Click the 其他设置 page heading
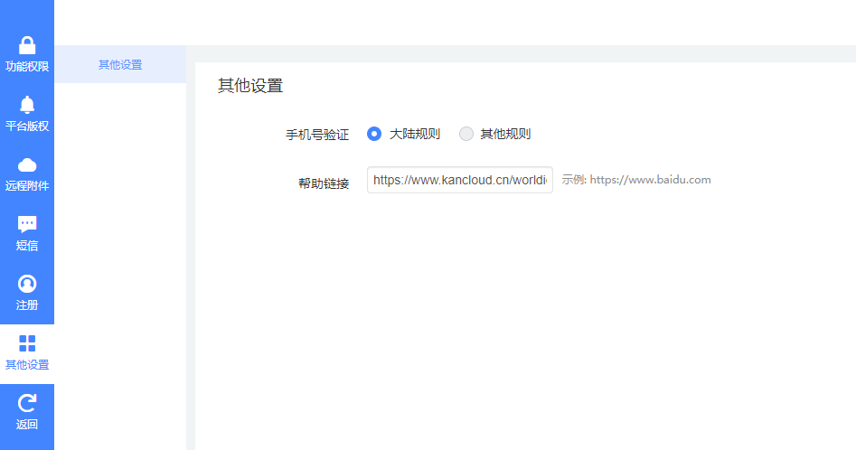The width and height of the screenshot is (856, 450). pyautogui.click(x=250, y=86)
